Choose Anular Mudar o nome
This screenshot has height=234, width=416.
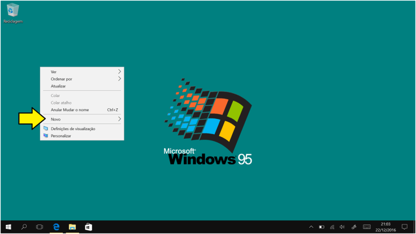click(70, 110)
